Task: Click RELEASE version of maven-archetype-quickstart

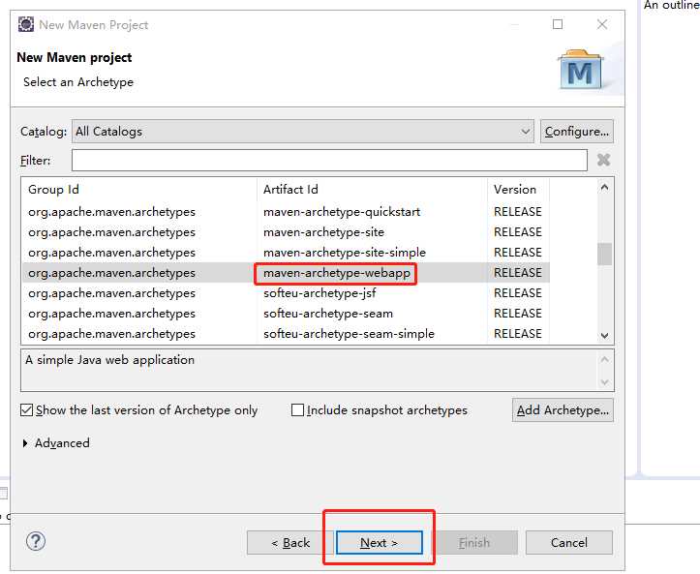Action: (x=518, y=212)
